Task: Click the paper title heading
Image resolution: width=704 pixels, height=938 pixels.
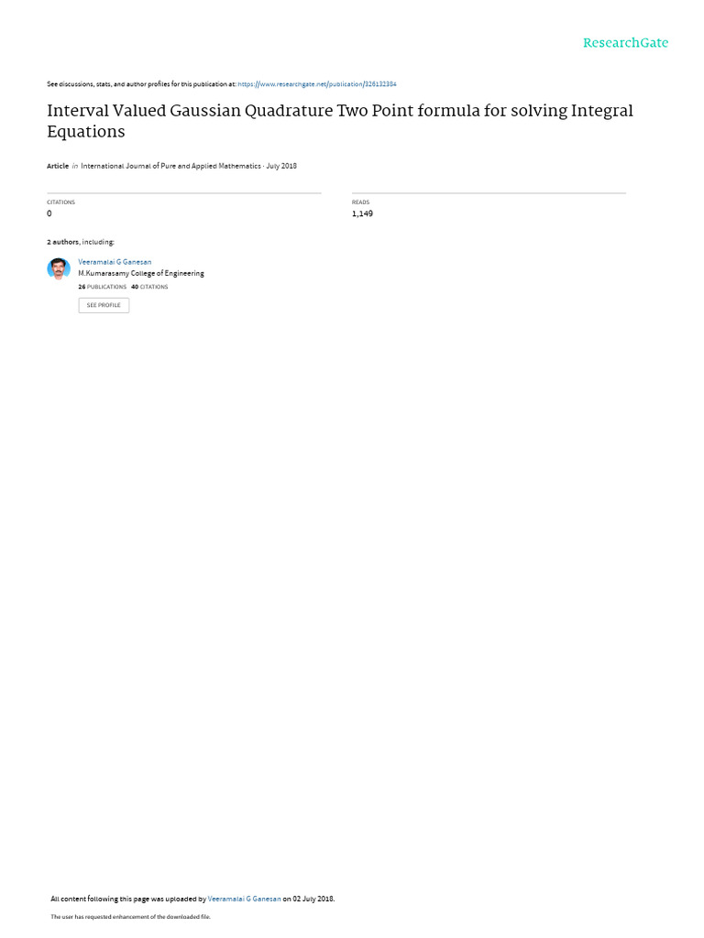Action: tap(340, 121)
